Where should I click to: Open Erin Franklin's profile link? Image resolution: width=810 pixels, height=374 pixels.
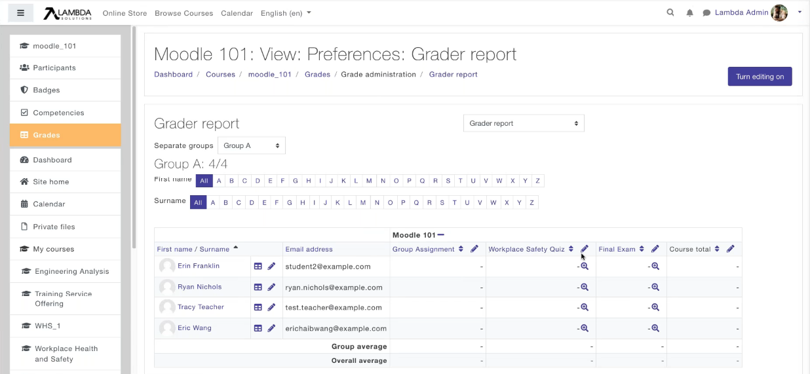tap(199, 266)
